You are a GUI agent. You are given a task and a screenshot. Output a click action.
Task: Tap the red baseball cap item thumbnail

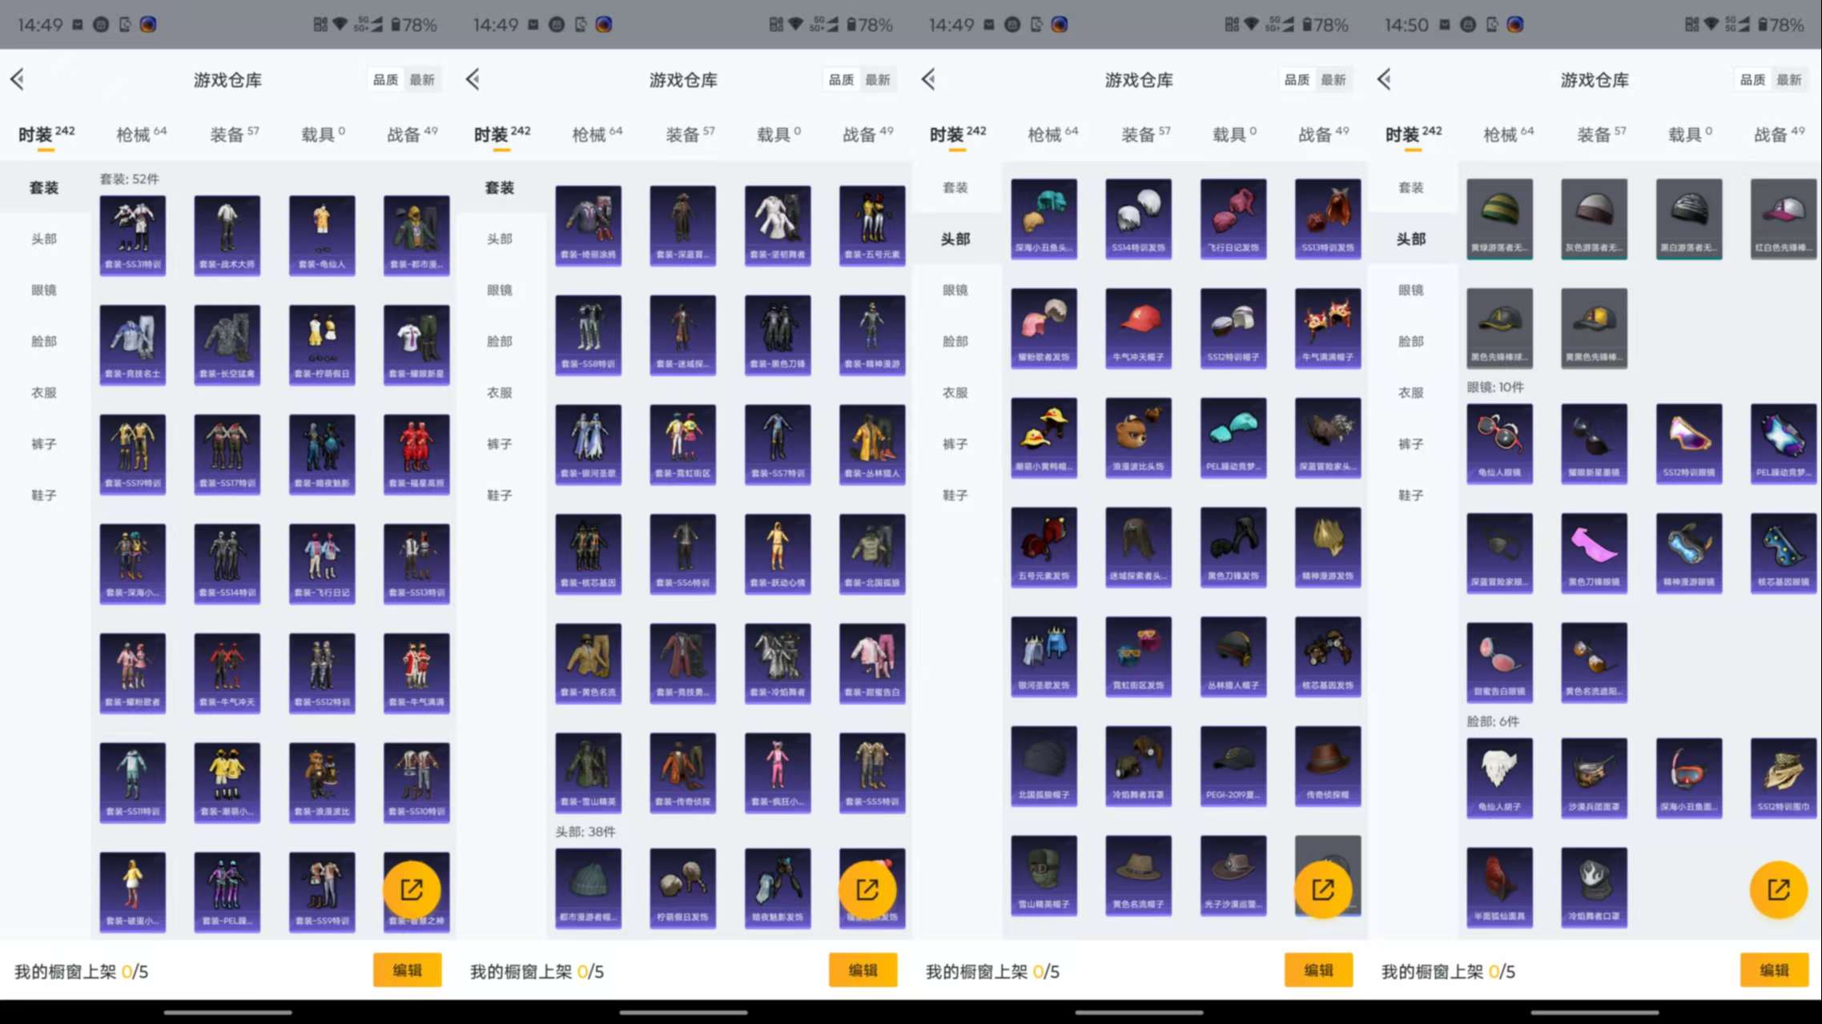(1138, 327)
